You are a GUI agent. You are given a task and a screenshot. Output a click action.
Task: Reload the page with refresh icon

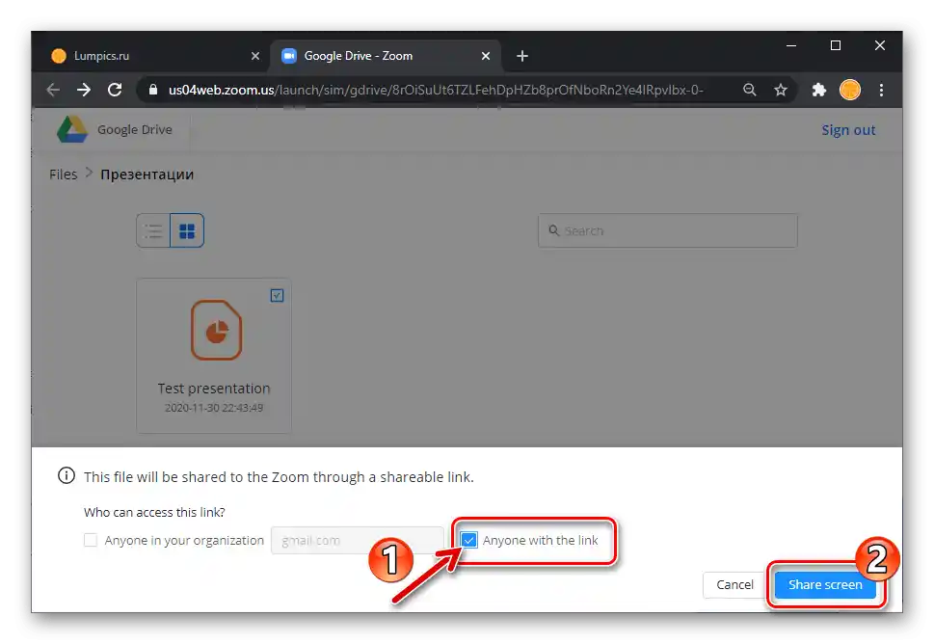tap(115, 90)
